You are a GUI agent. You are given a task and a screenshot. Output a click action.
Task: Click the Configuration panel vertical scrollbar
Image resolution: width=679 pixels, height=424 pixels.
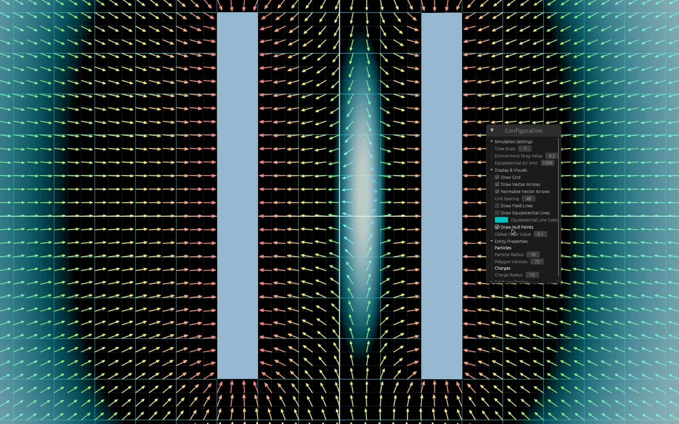pyautogui.click(x=559, y=207)
